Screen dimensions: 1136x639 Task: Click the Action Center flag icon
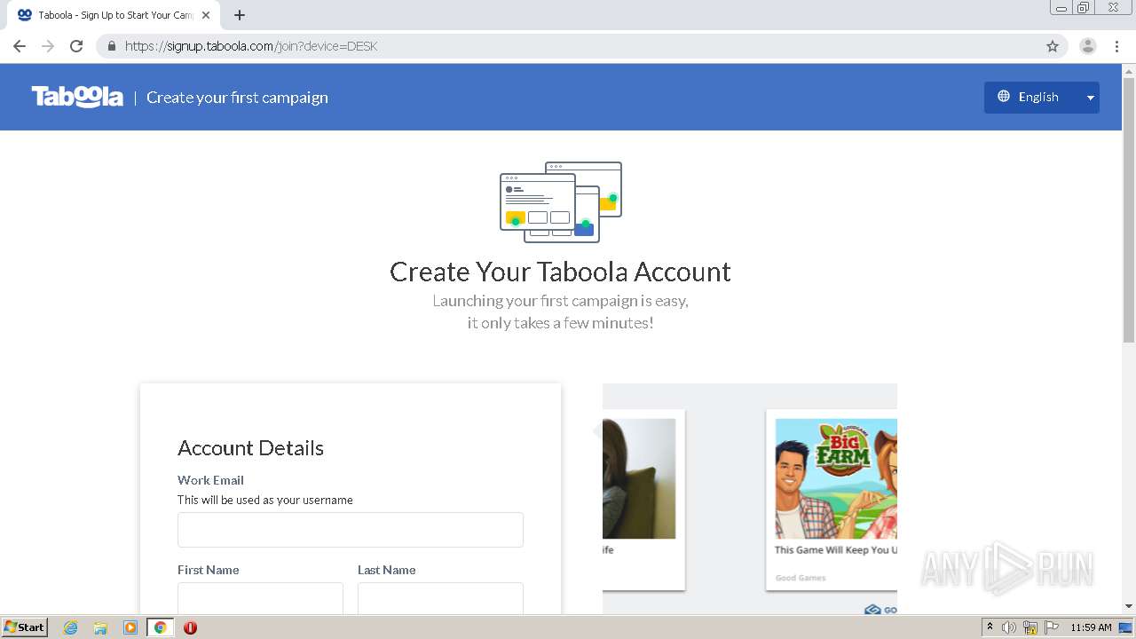coord(1052,627)
